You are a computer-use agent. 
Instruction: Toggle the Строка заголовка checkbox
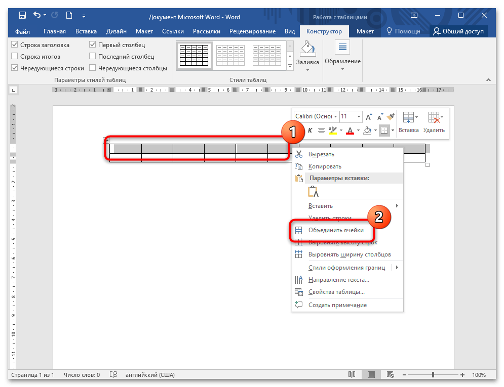(15, 45)
